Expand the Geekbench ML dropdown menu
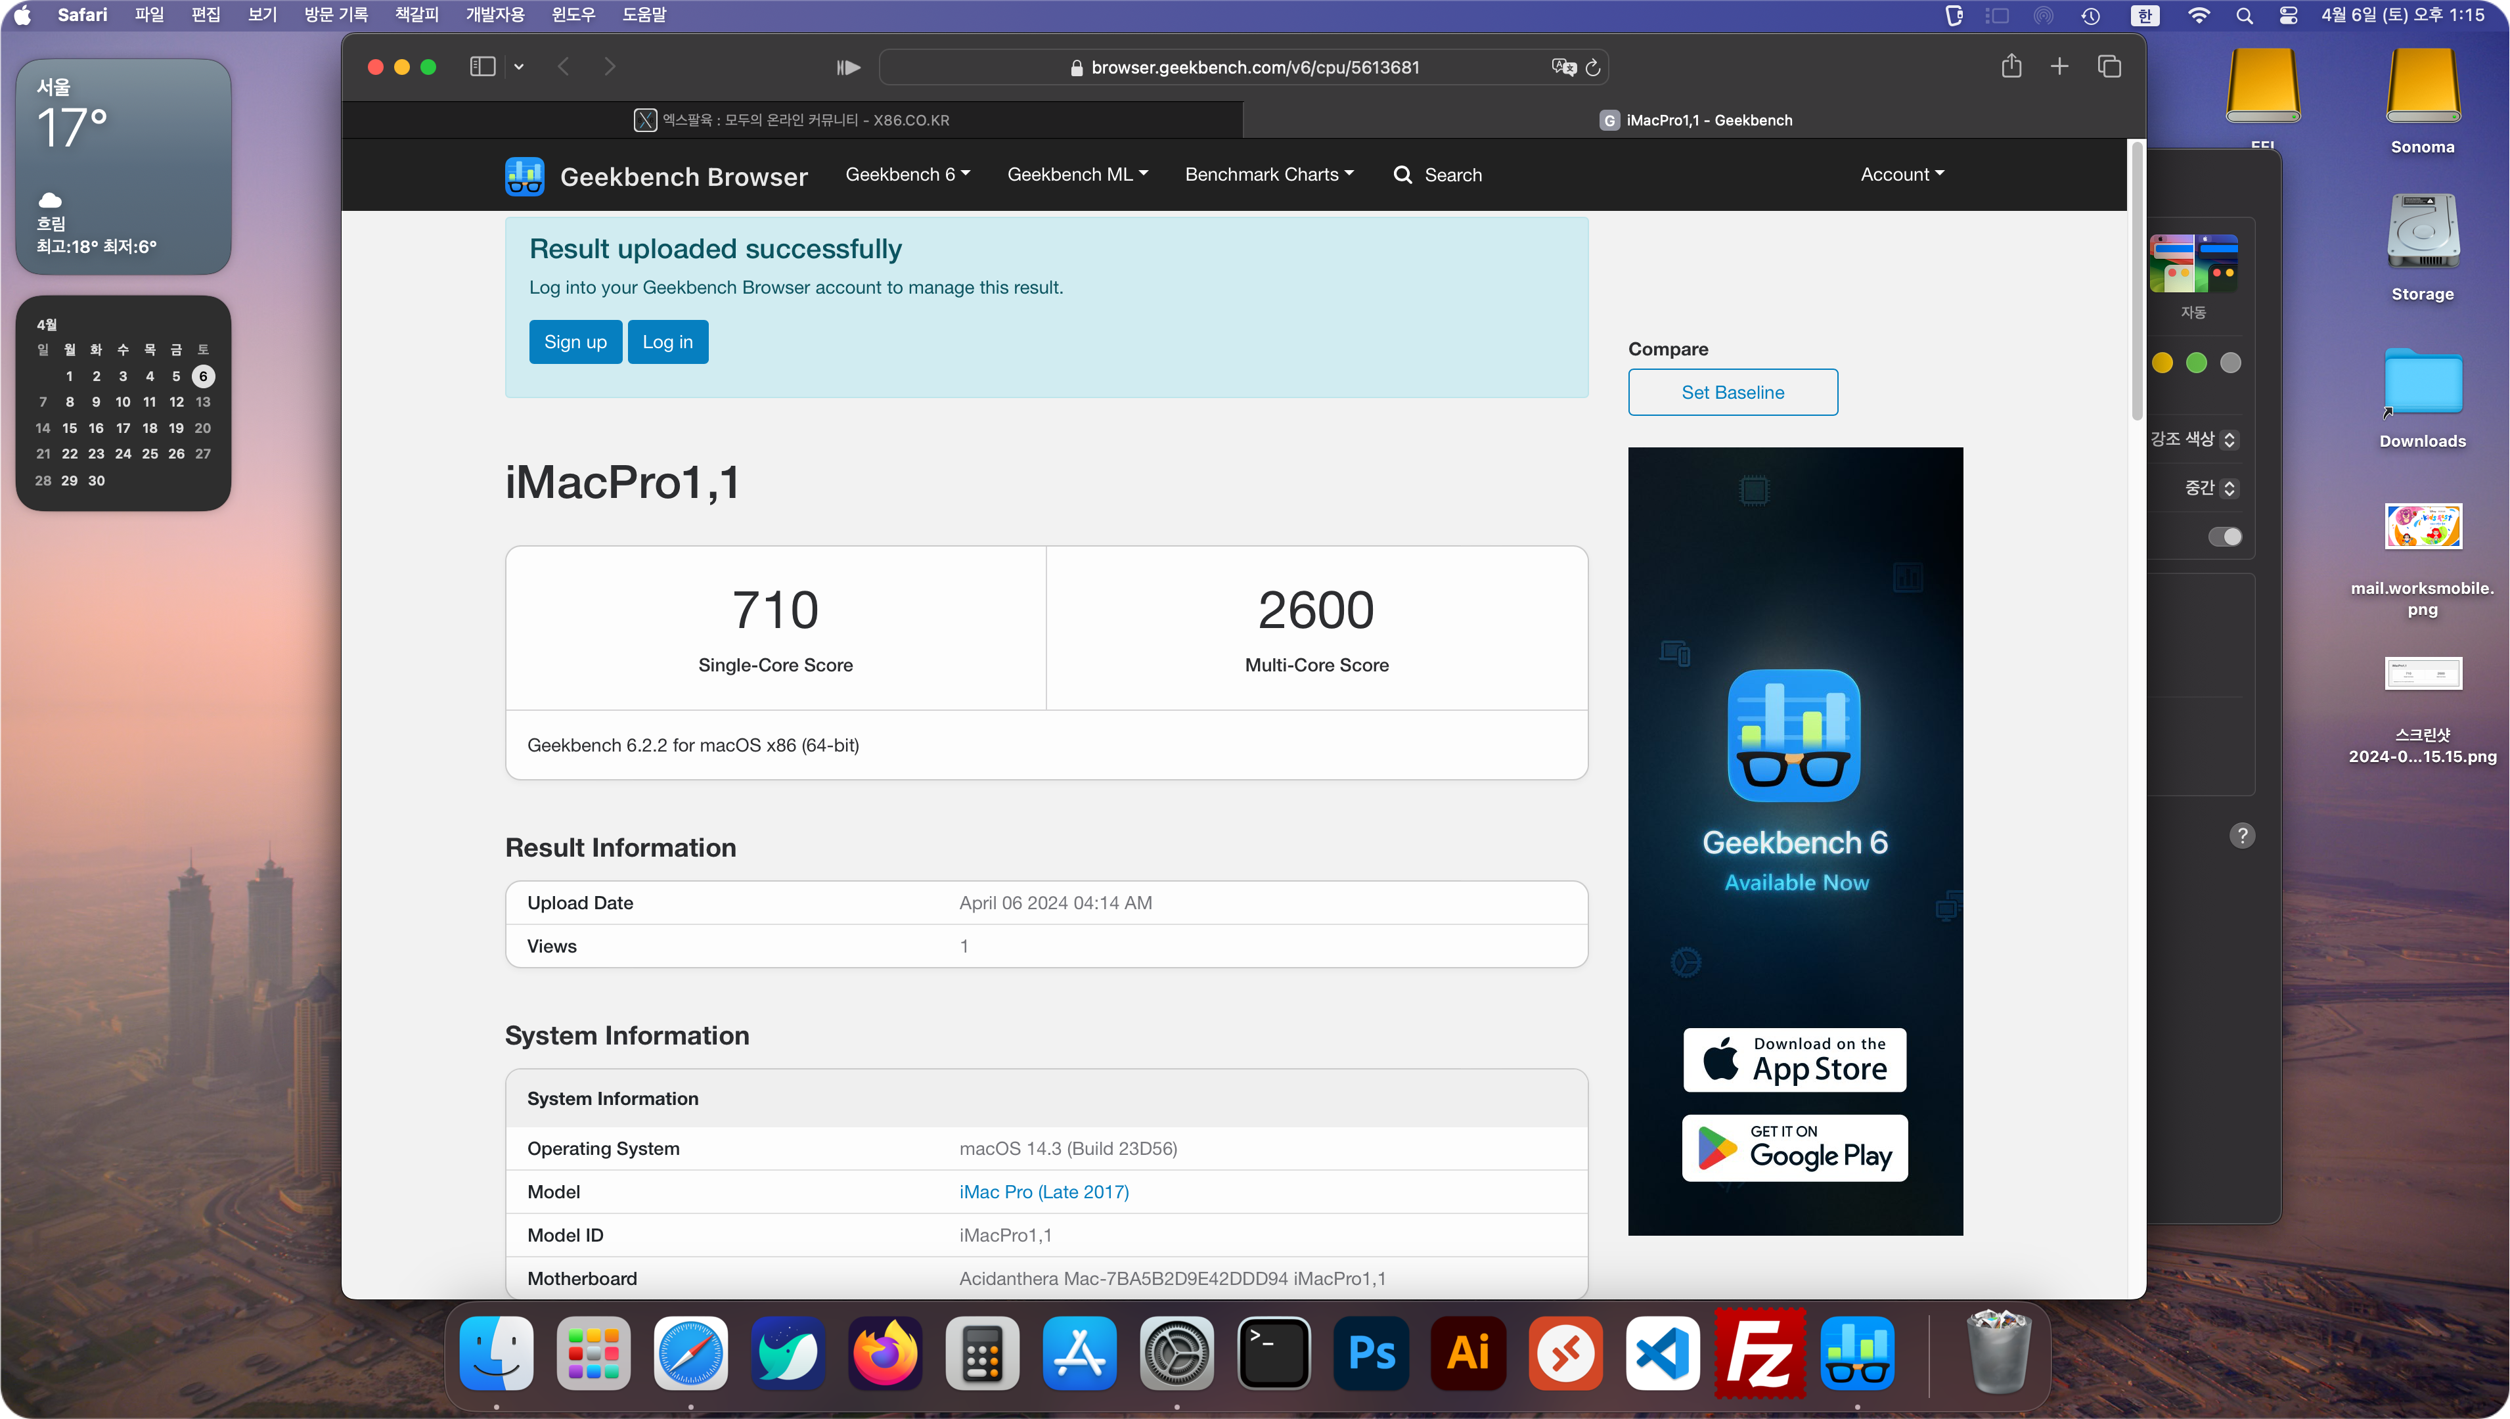Image resolution: width=2510 pixels, height=1419 pixels. (x=1077, y=175)
